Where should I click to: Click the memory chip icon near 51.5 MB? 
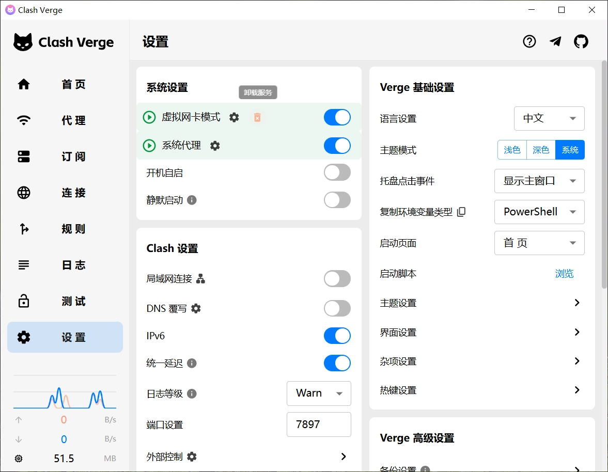point(19,459)
